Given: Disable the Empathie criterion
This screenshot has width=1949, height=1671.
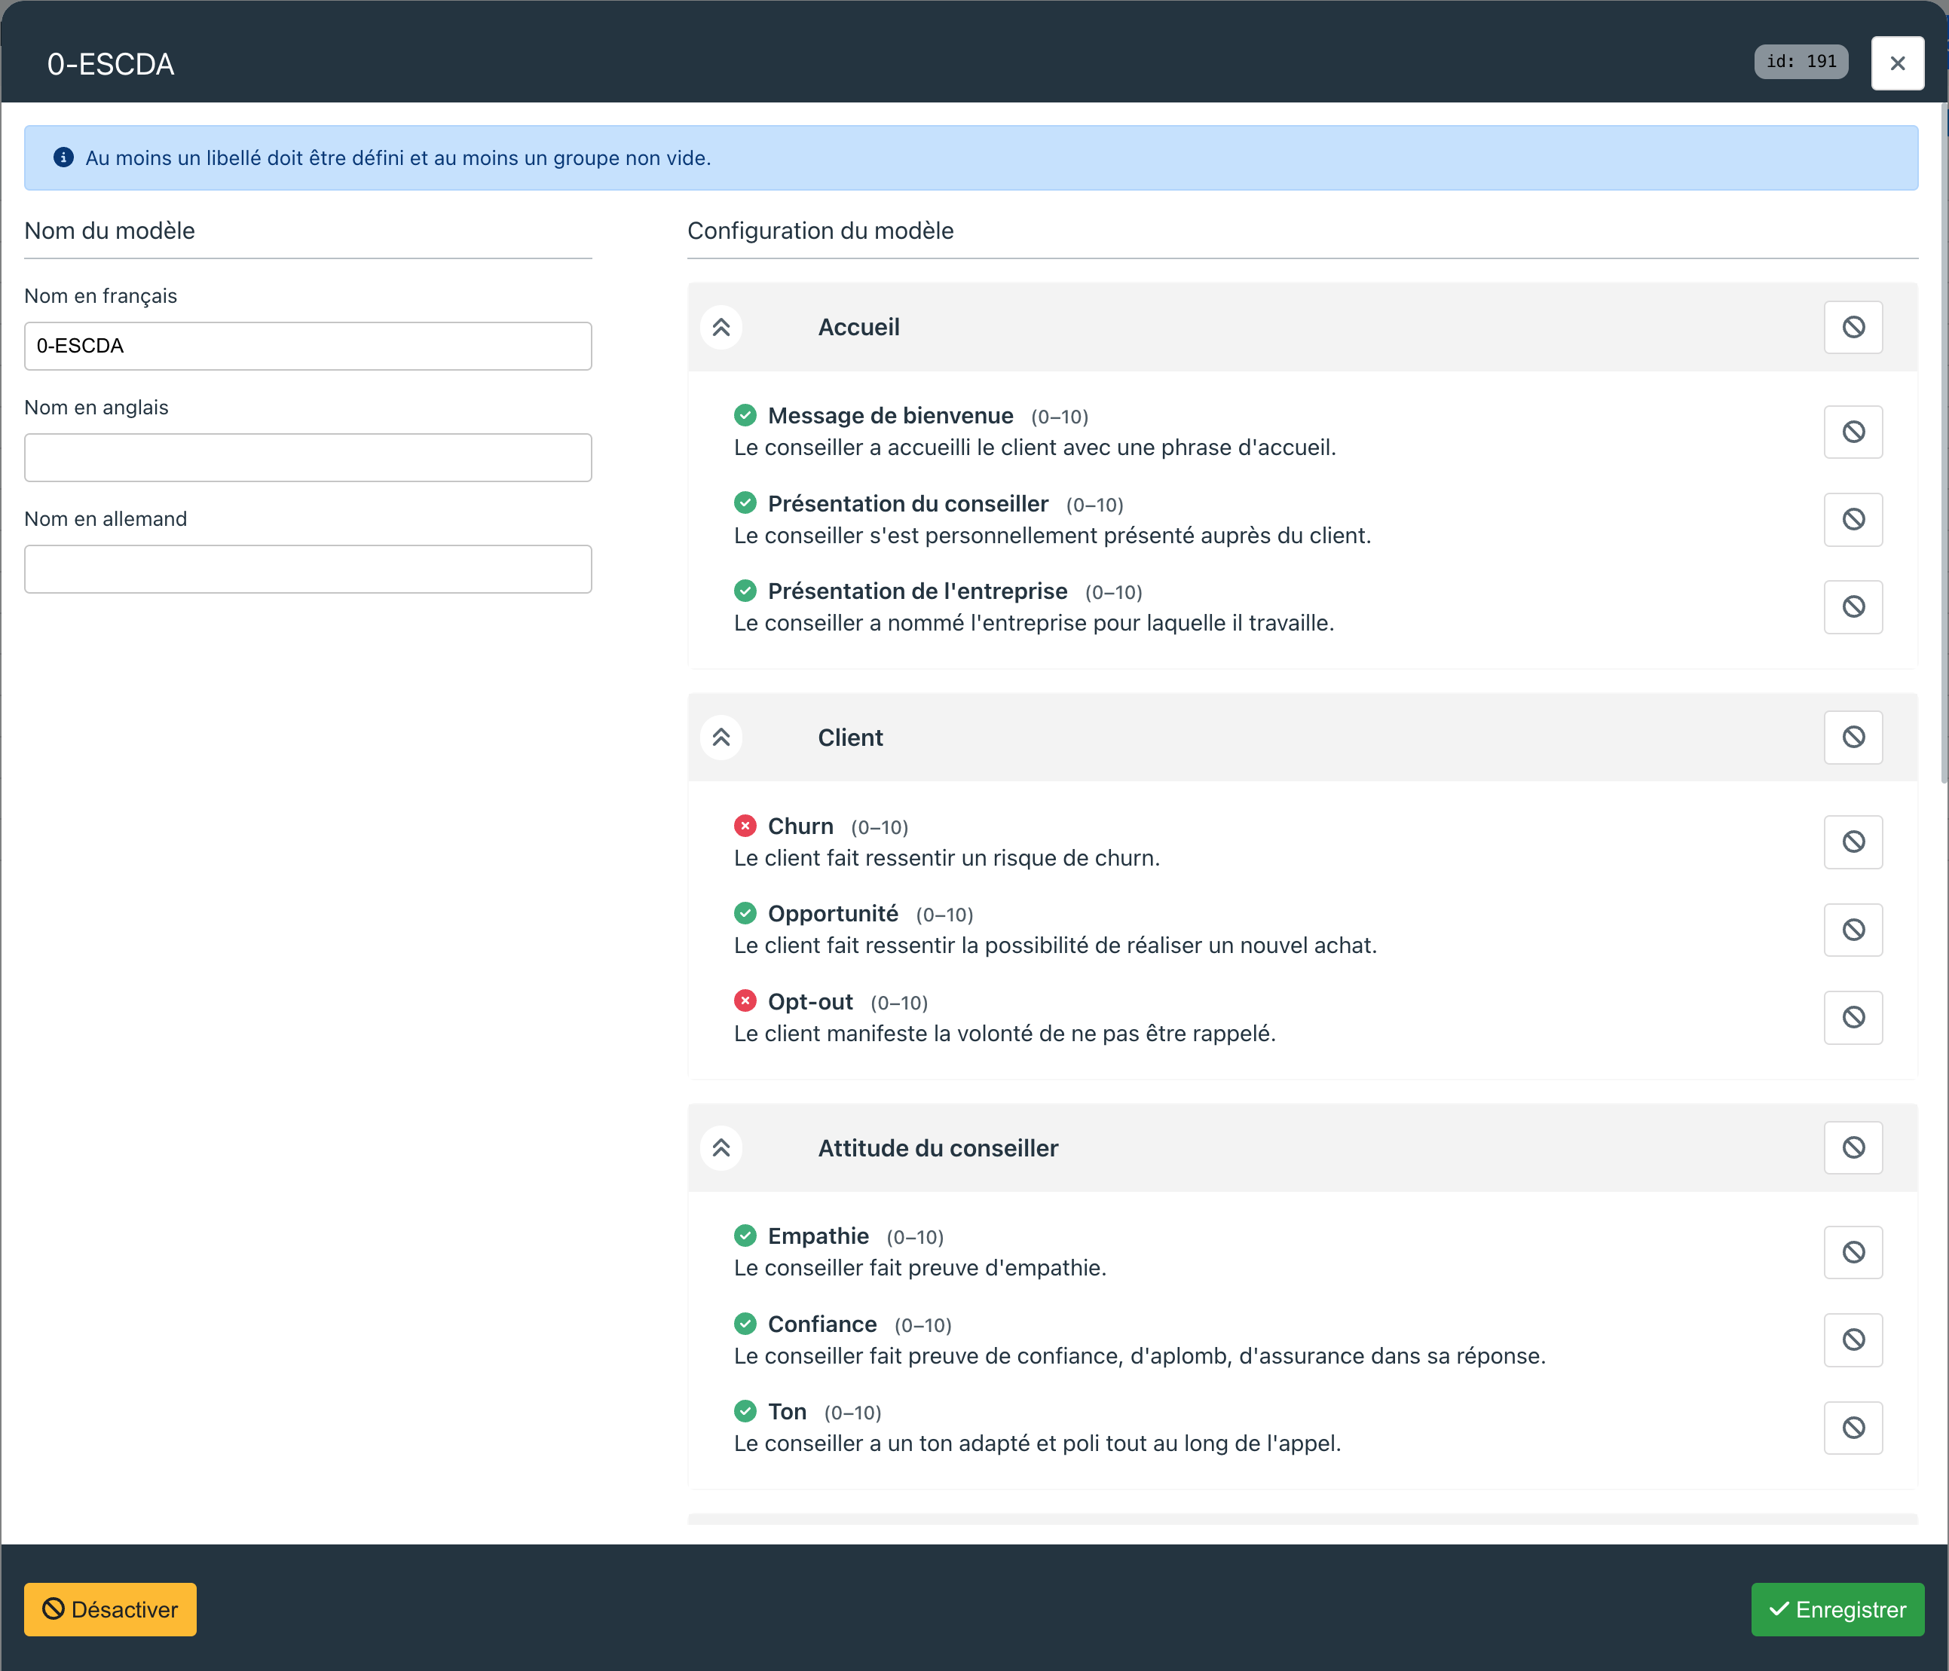Looking at the screenshot, I should (x=1853, y=1251).
